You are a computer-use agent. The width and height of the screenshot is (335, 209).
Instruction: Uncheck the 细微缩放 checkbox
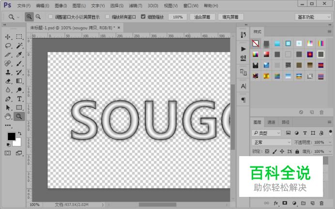click(143, 16)
